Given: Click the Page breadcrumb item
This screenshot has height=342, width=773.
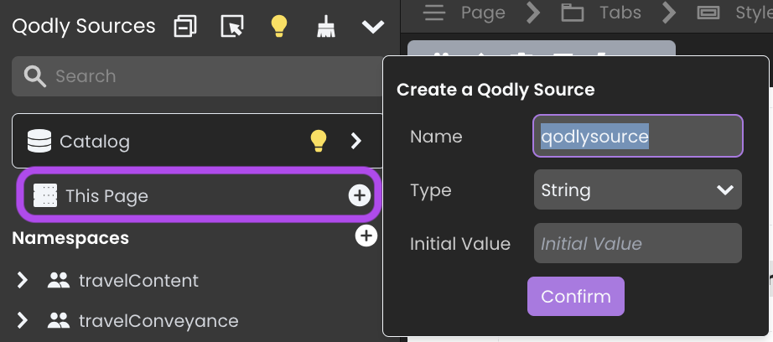Looking at the screenshot, I should (x=483, y=13).
